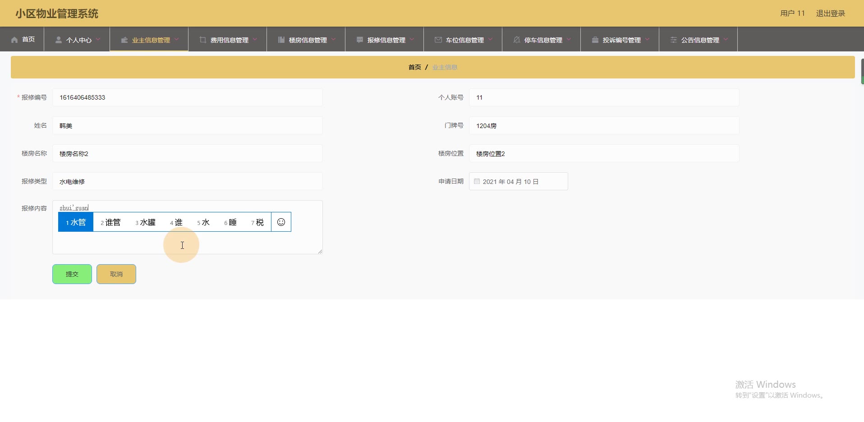
Task: Click the 报修类型 input field
Action: click(187, 181)
